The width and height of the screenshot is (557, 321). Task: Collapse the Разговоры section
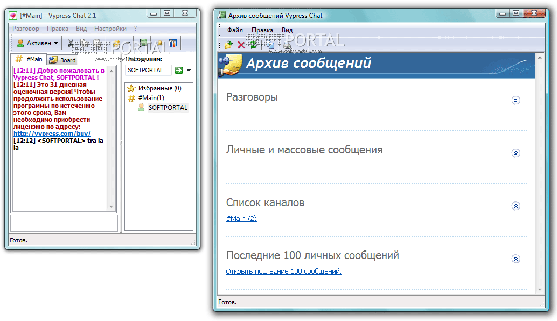click(516, 101)
